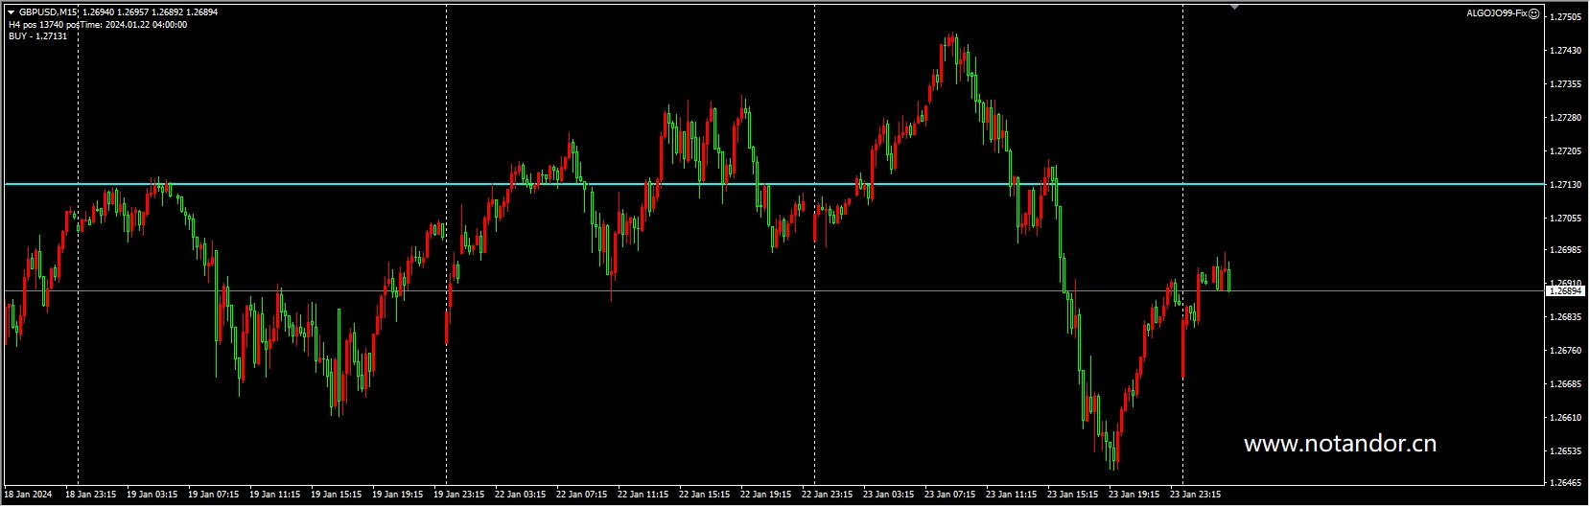Viewport: 1590px width, 507px height.
Task: Click the 19 Jan 11:15 time axis label
Action: (274, 495)
